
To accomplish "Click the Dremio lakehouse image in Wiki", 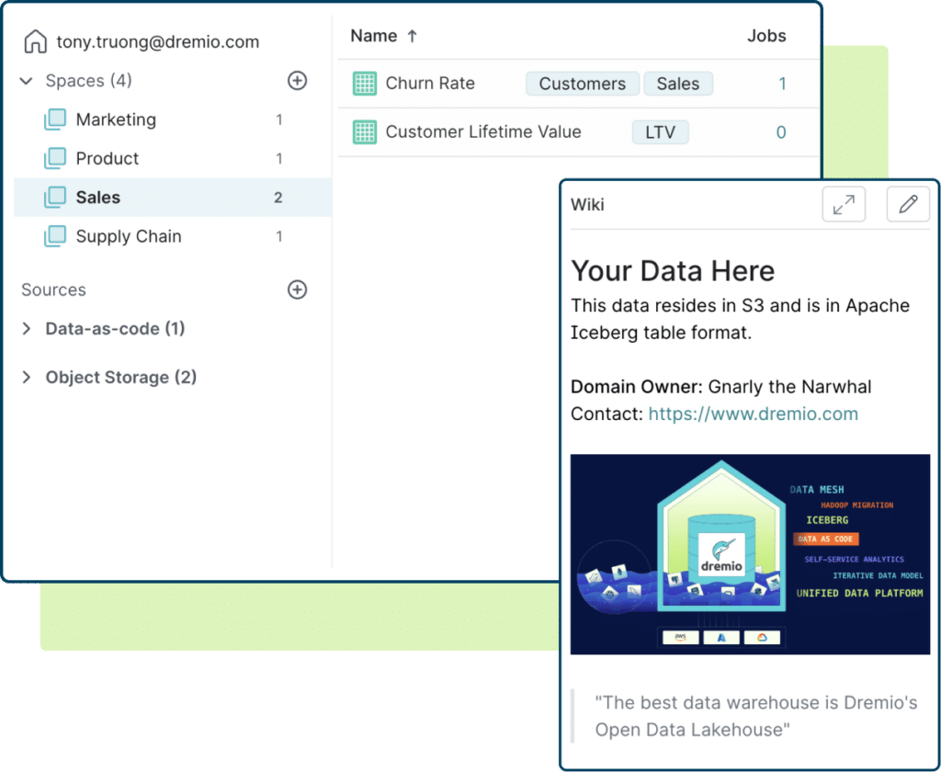I will pos(750,554).
